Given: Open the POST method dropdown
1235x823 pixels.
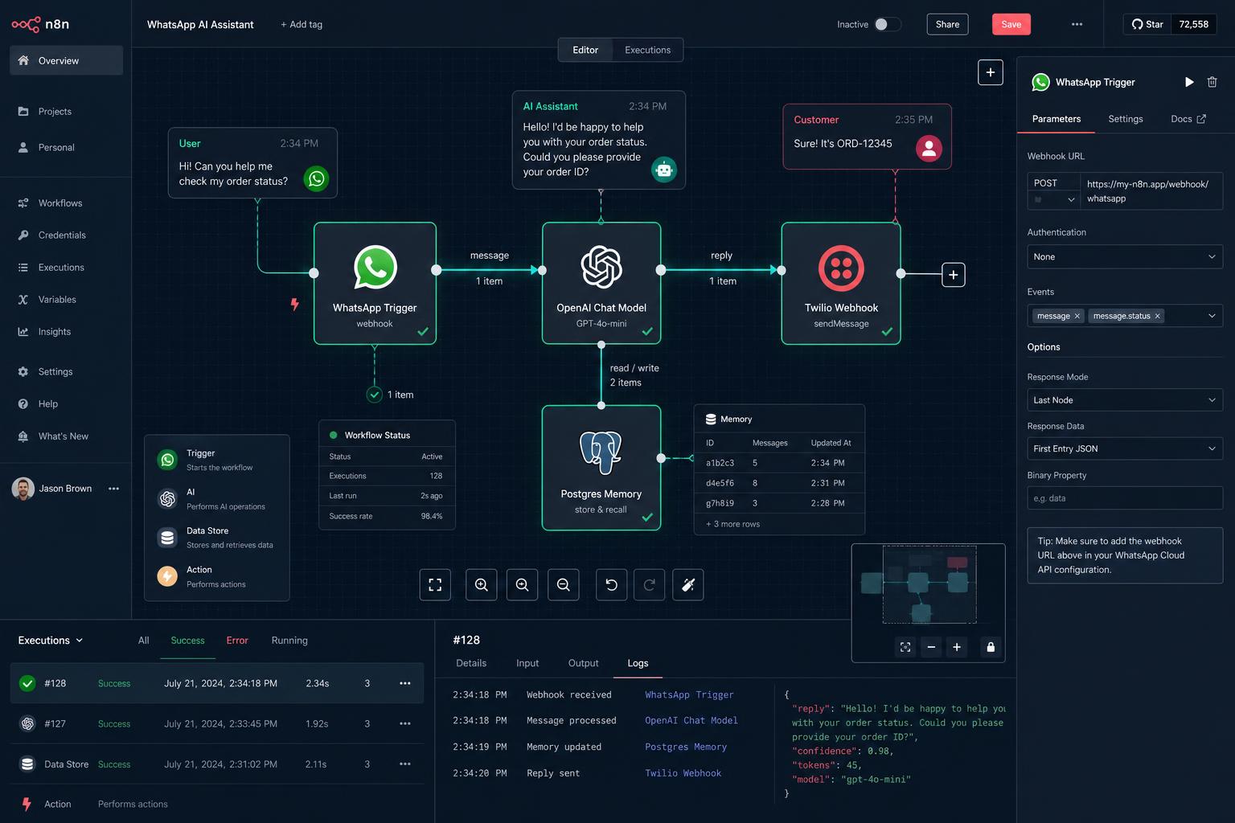Looking at the screenshot, I should point(1054,191).
